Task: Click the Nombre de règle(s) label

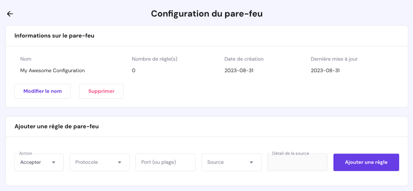Action: pyautogui.click(x=154, y=59)
